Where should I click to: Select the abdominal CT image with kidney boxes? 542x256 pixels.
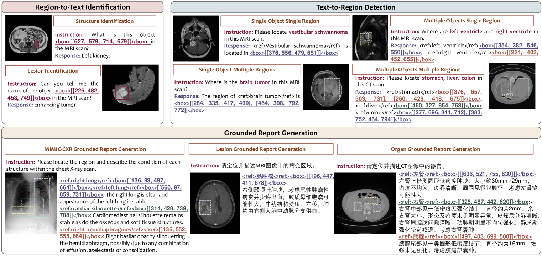[x=365, y=203]
